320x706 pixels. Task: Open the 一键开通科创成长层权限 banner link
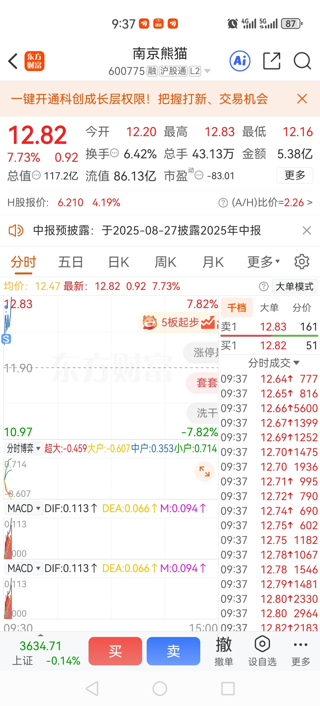pyautogui.click(x=139, y=99)
